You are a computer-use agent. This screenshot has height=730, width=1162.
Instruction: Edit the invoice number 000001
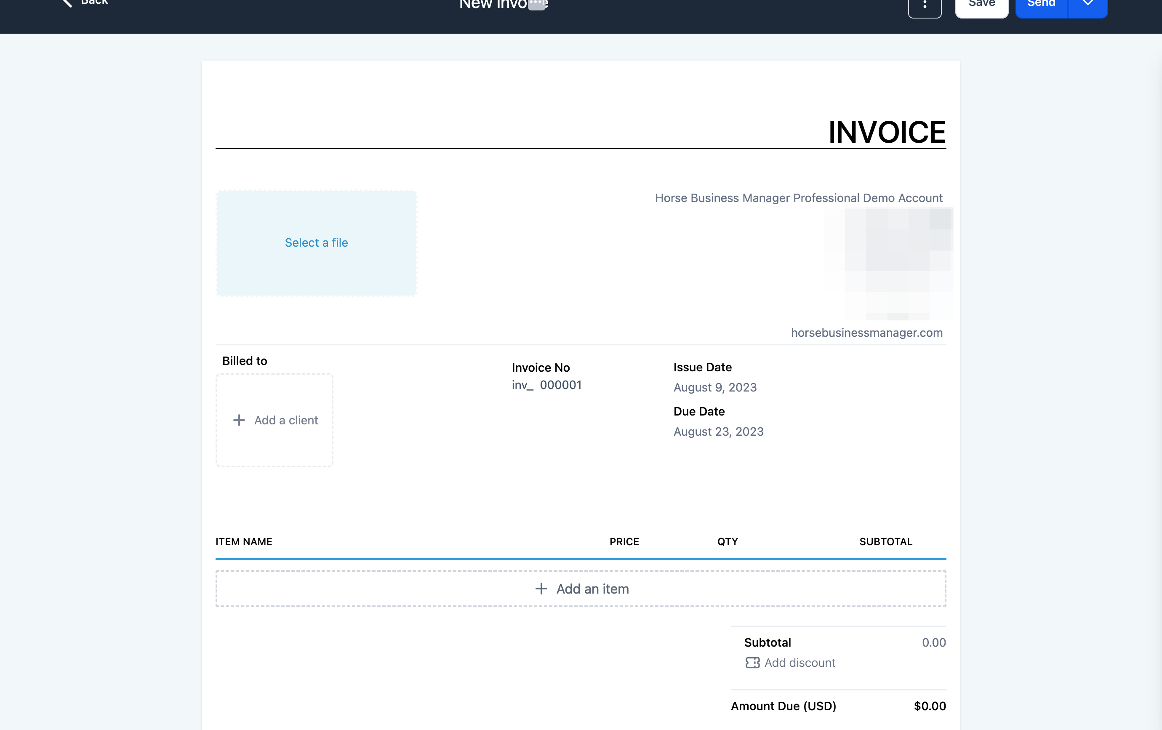[560, 384]
